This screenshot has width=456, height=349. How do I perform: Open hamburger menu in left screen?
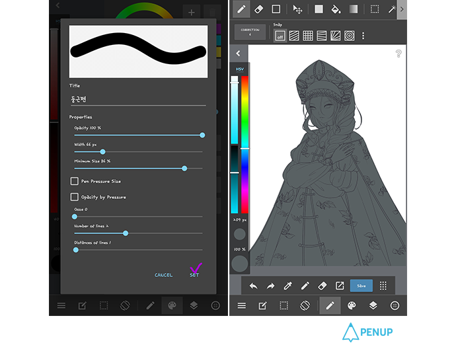coord(61,305)
